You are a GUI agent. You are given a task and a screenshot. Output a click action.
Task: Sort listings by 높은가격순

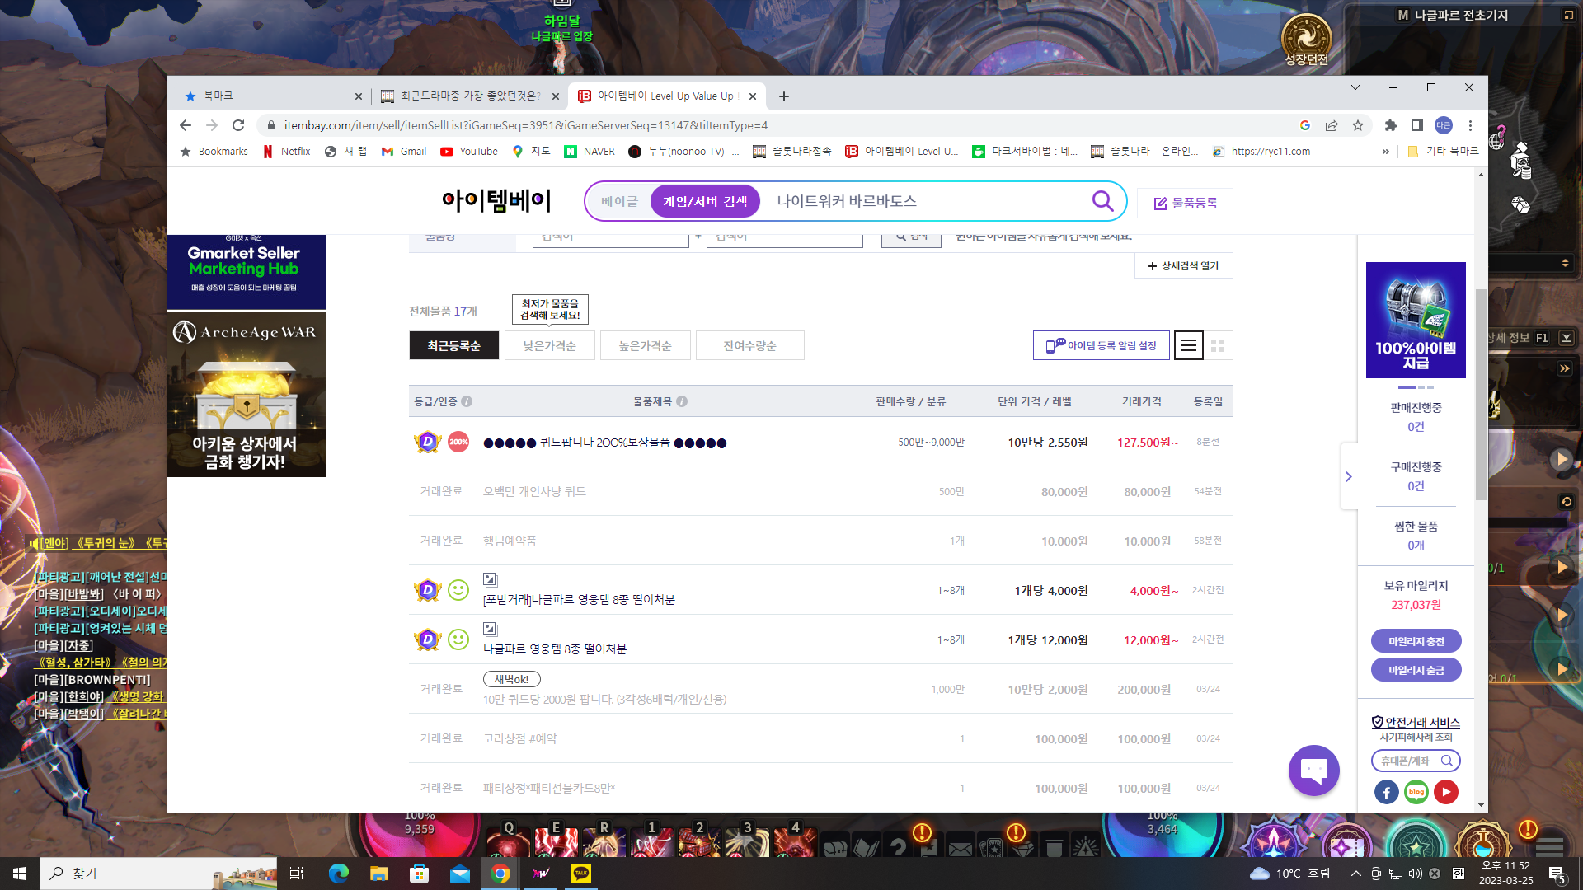pos(646,346)
